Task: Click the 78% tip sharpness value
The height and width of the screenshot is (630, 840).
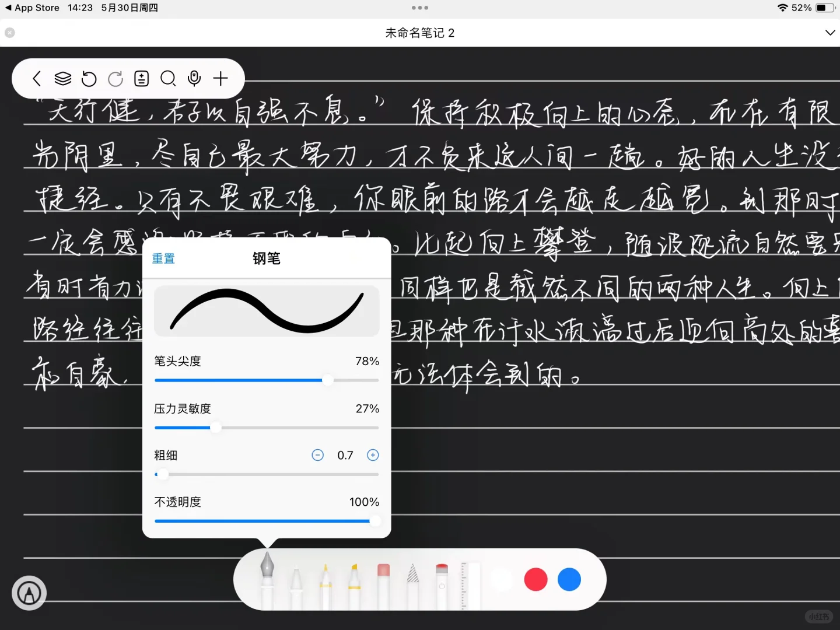Action: [x=367, y=361]
